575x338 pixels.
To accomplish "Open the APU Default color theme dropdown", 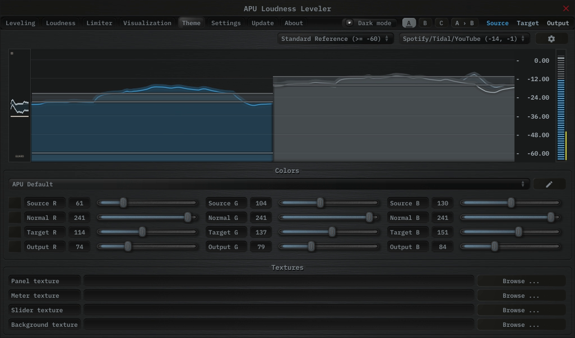I will click(268, 184).
